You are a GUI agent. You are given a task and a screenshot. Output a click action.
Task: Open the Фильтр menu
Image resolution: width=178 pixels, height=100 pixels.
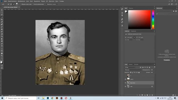tap(43, 1)
